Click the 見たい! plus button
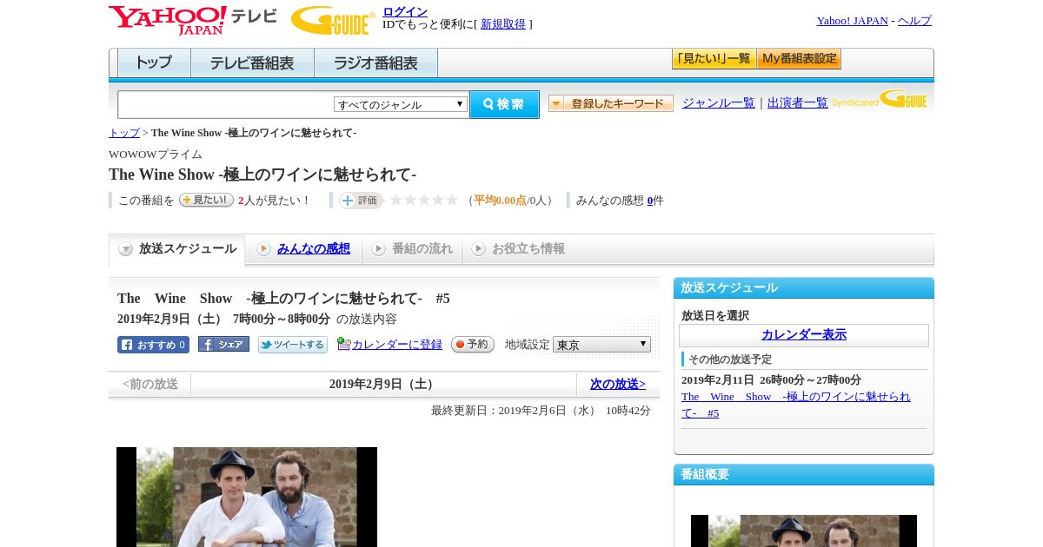 206,200
